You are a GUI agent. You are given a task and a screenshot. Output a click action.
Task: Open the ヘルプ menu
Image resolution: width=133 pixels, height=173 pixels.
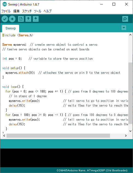[47, 11]
